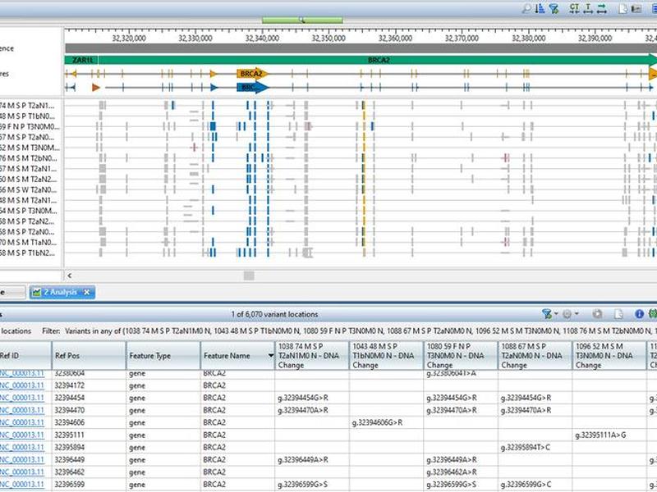Click the T with double-arrow icon
657x492 pixels.
pyautogui.click(x=588, y=9)
